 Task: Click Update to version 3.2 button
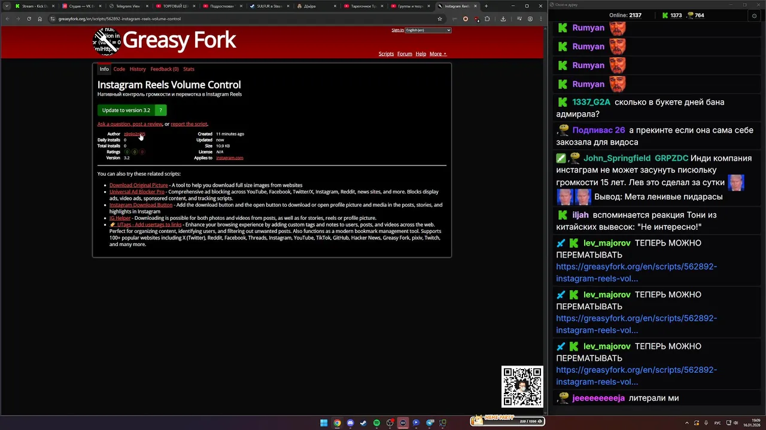[x=126, y=110]
